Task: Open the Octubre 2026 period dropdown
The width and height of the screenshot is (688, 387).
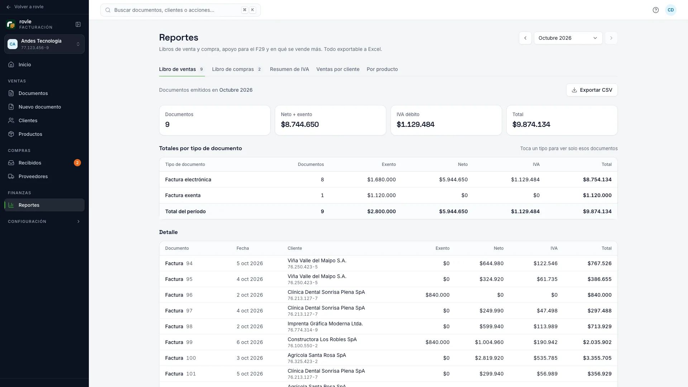Action: [568, 38]
